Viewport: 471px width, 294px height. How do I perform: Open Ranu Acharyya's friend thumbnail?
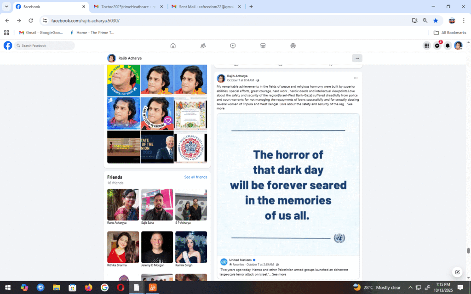click(123, 204)
